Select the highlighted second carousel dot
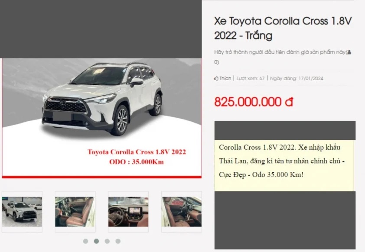Screen dimensions: 365x252 tap(96, 241)
